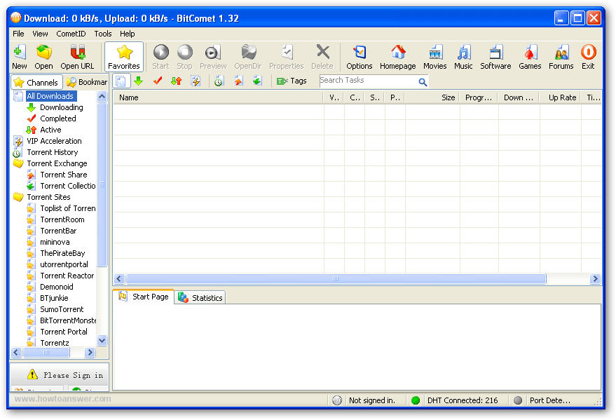Open the Movies channel icon
This screenshot has width=616, height=420.
(435, 57)
